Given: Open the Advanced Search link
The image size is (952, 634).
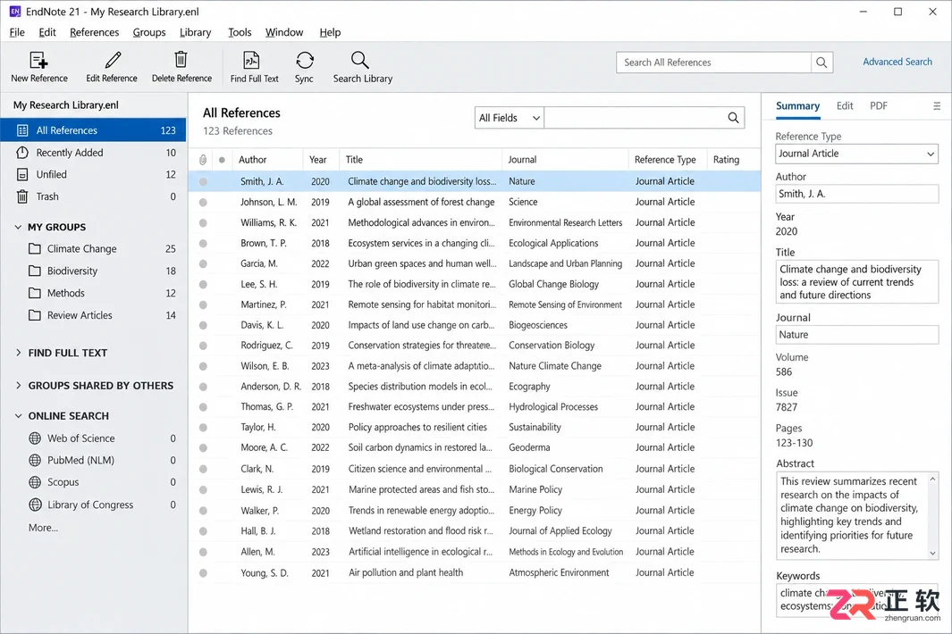Looking at the screenshot, I should pos(897,62).
